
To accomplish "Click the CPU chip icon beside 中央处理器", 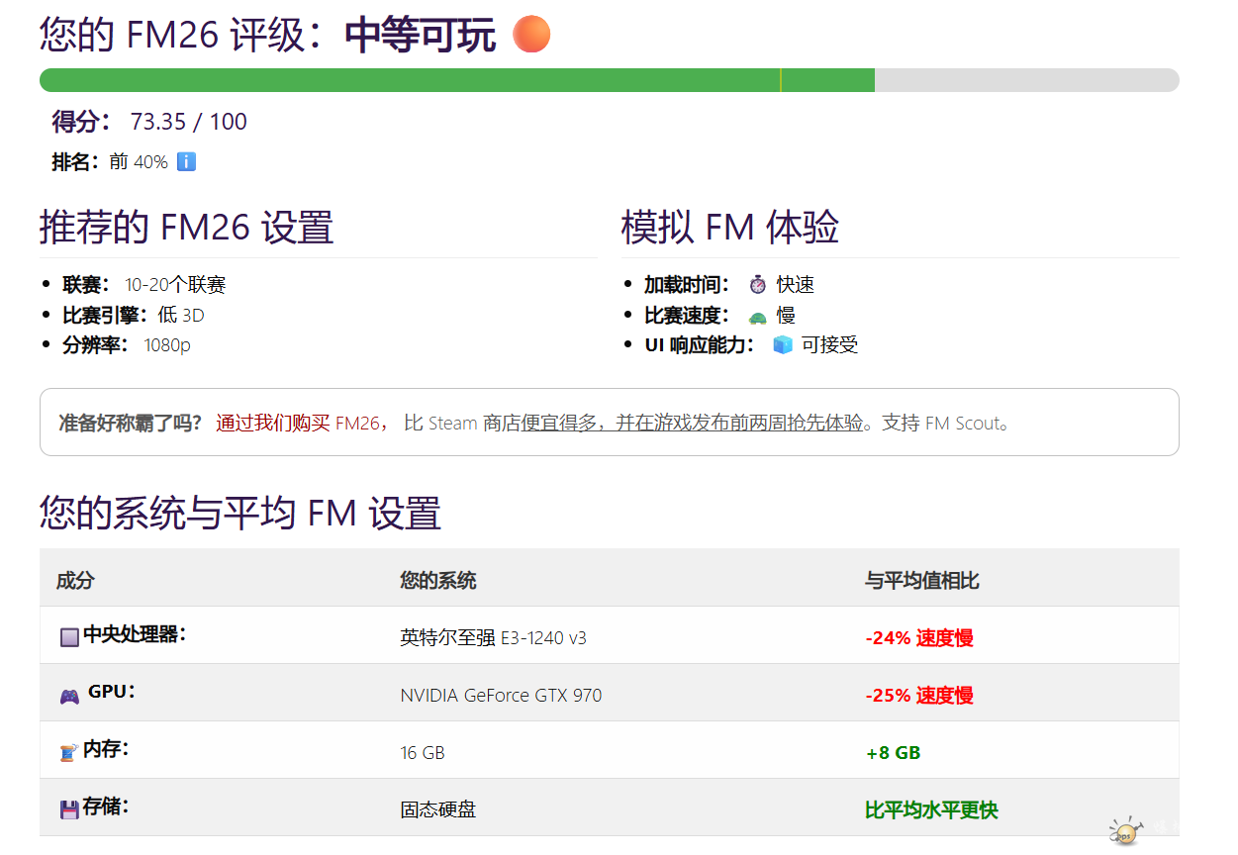I will coord(69,637).
